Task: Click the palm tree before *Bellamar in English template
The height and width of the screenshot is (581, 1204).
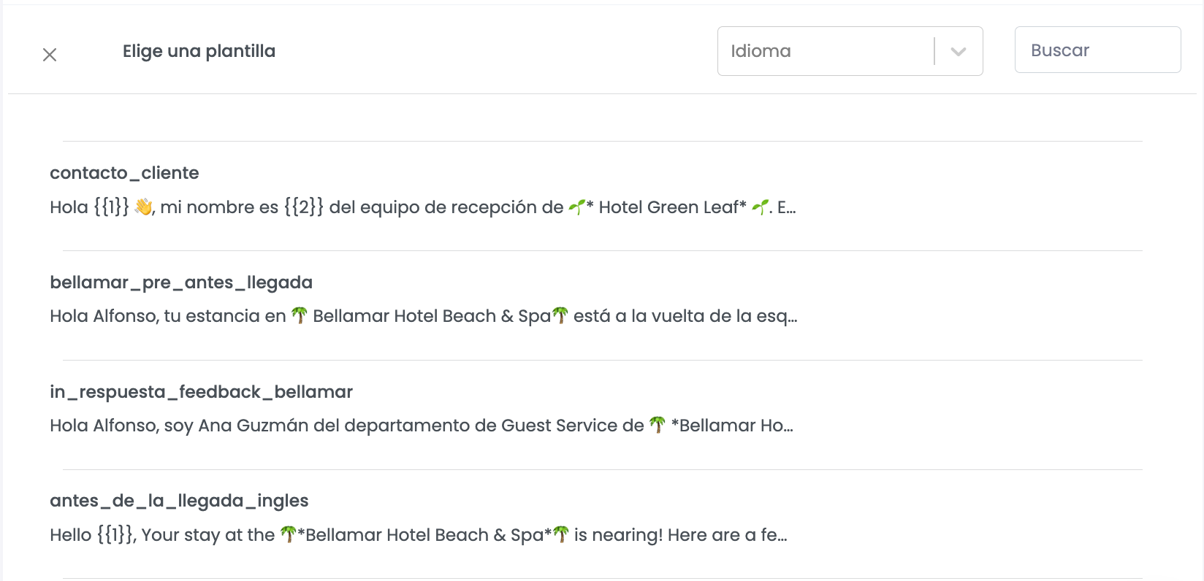Action: [x=289, y=534]
